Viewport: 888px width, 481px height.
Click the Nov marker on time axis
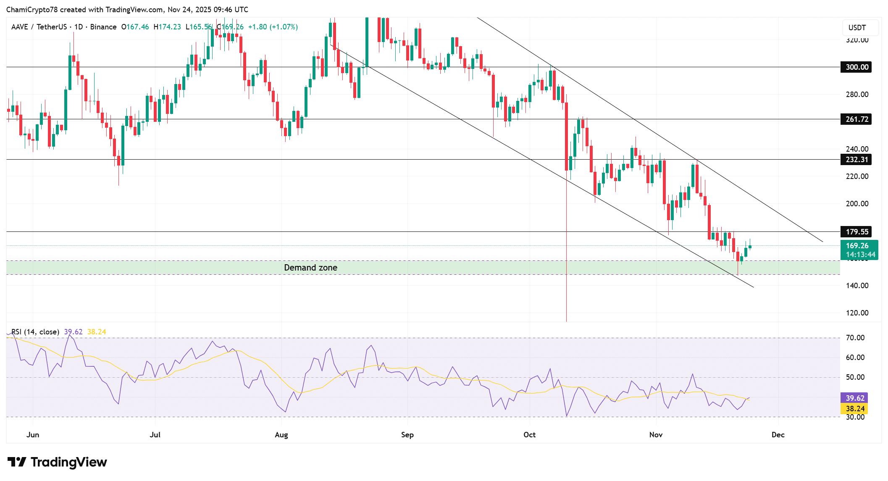point(656,435)
